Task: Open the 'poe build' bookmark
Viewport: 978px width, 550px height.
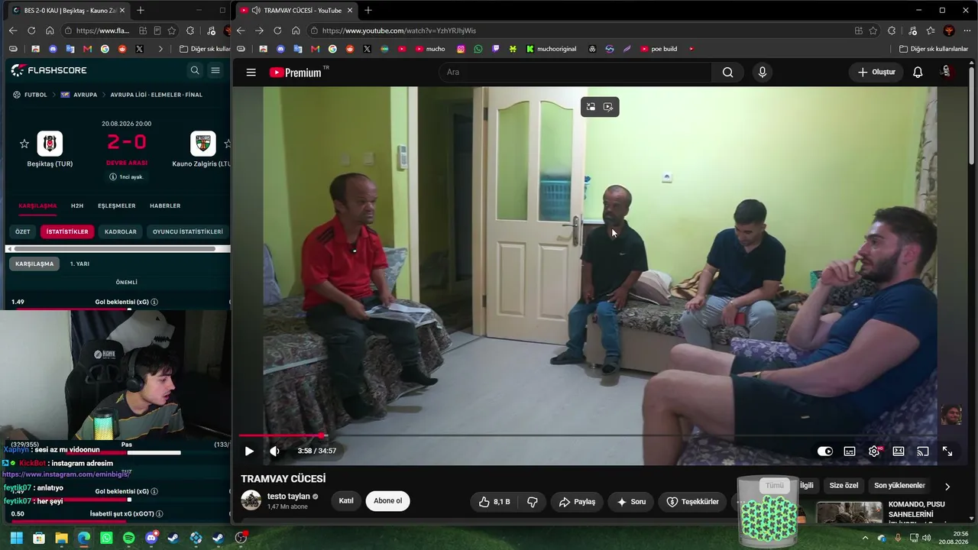Action: coord(659,49)
